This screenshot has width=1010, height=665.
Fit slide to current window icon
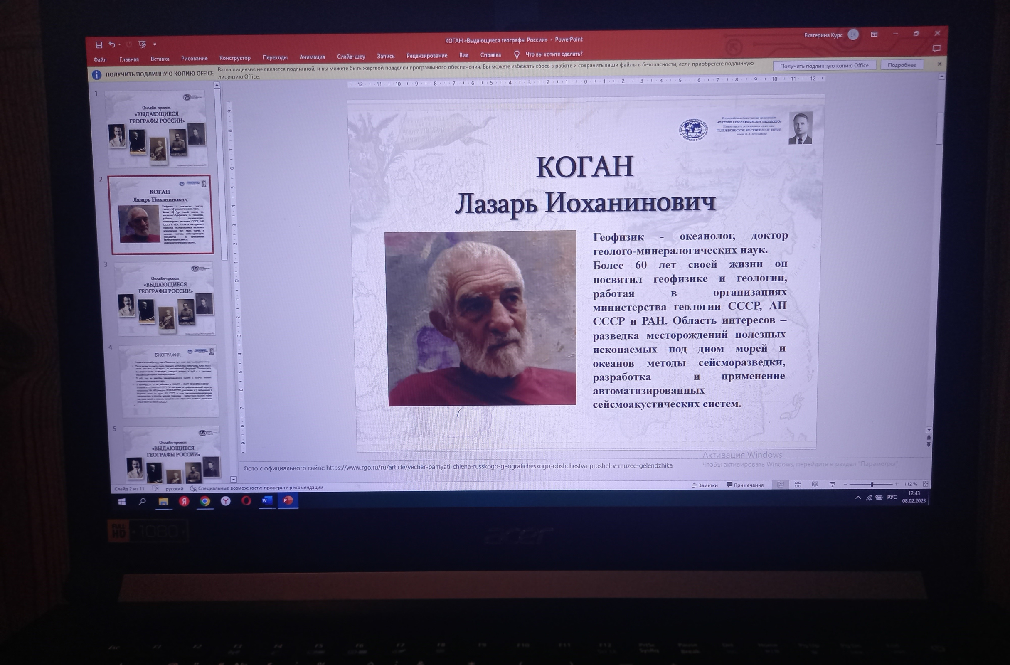coord(925,484)
